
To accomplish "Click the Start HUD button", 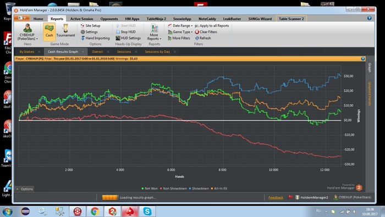I will (x=126, y=25).
